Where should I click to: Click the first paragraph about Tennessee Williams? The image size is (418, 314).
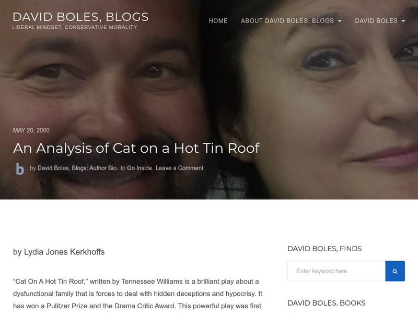137,294
